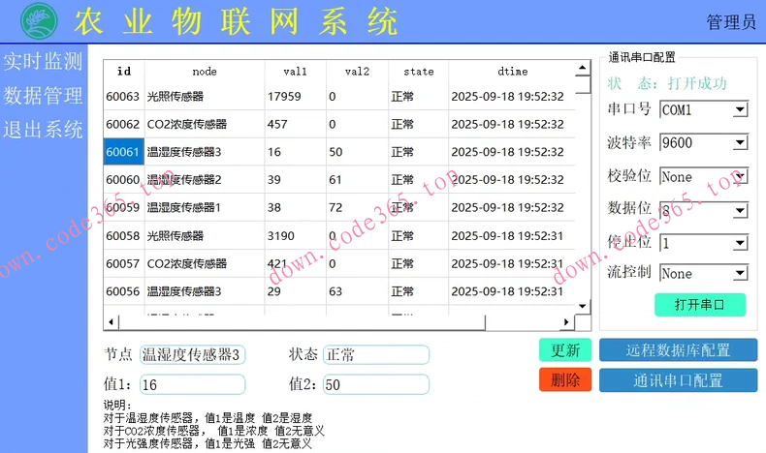
Task: Click the horizontal scroll-right arrow
Action: [x=566, y=321]
